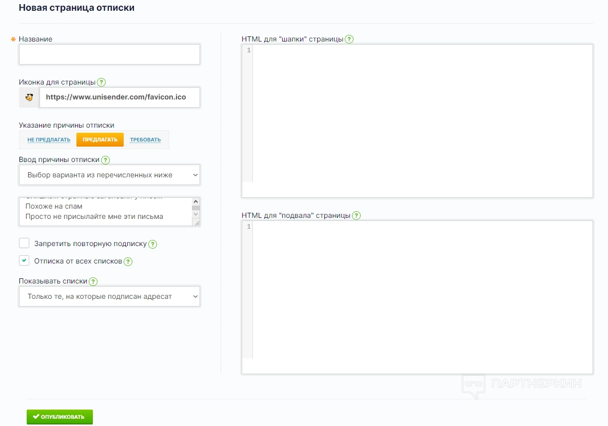Open help icon beside Показывать списки
The width and height of the screenshot is (608, 426).
93,281
